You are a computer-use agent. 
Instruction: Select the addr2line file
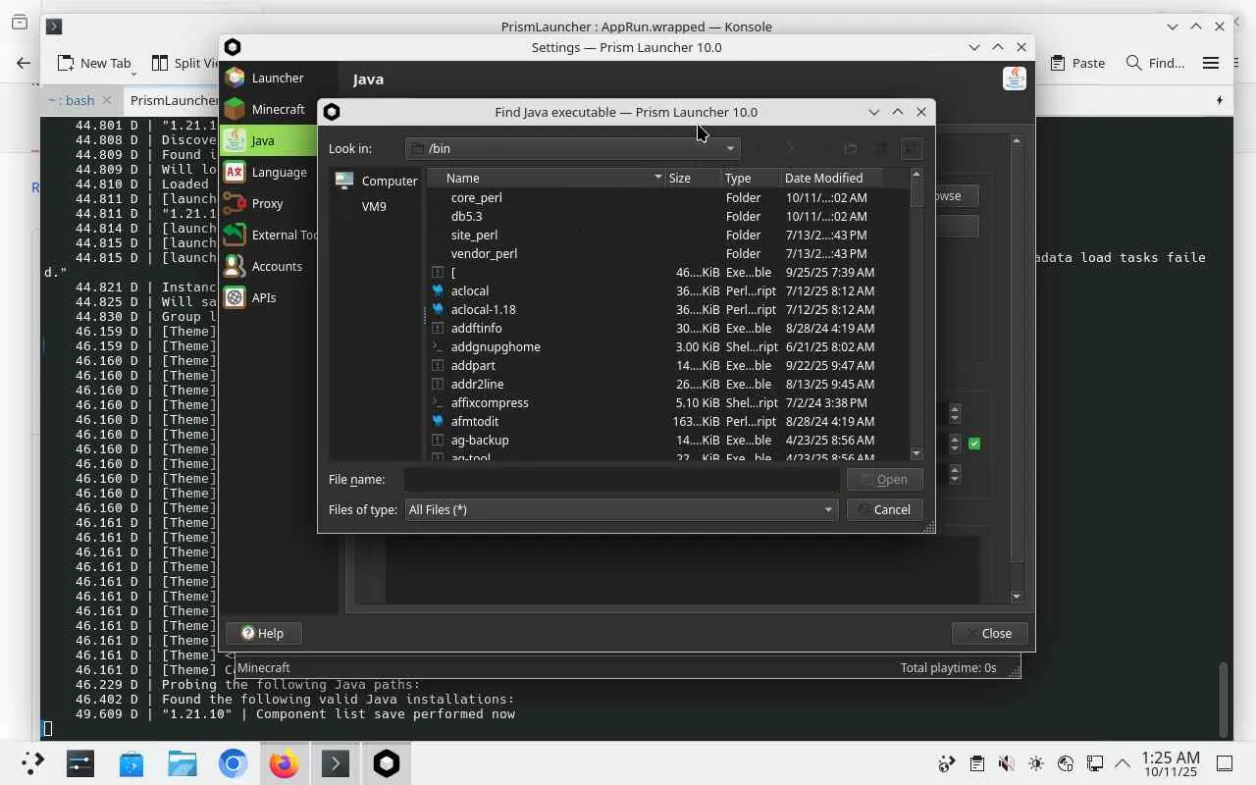477,384
